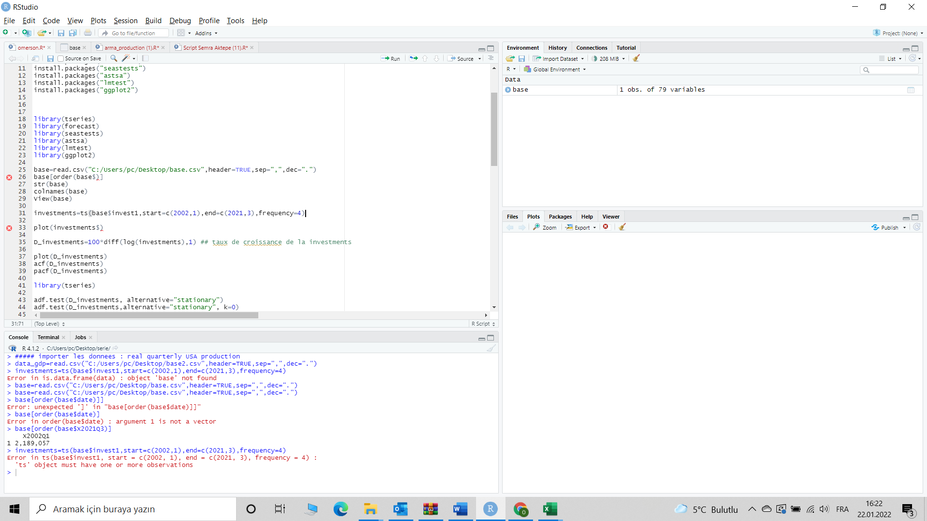
Task: Expand the Global Environment dropdown
Action: (x=556, y=69)
